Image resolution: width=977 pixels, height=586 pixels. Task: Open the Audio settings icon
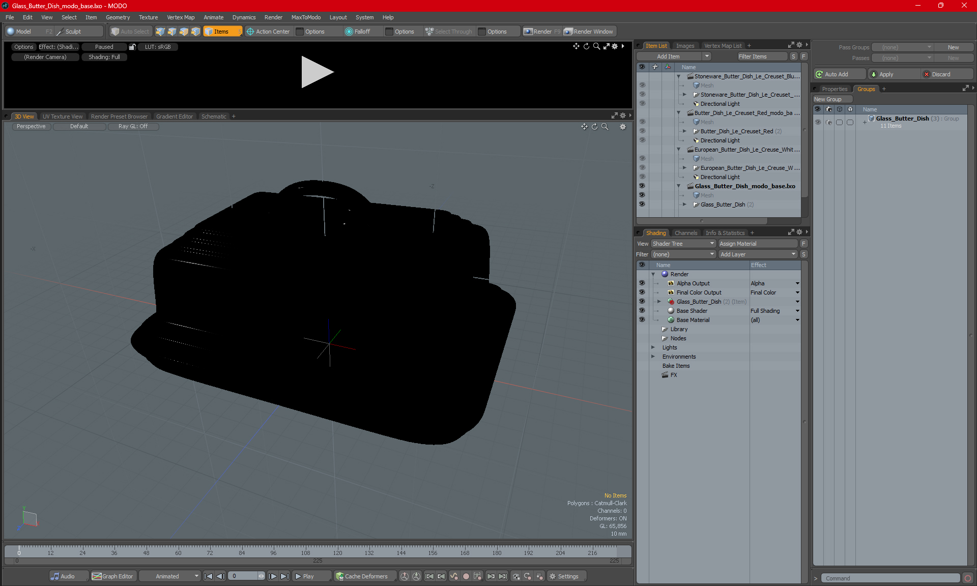[x=55, y=576]
